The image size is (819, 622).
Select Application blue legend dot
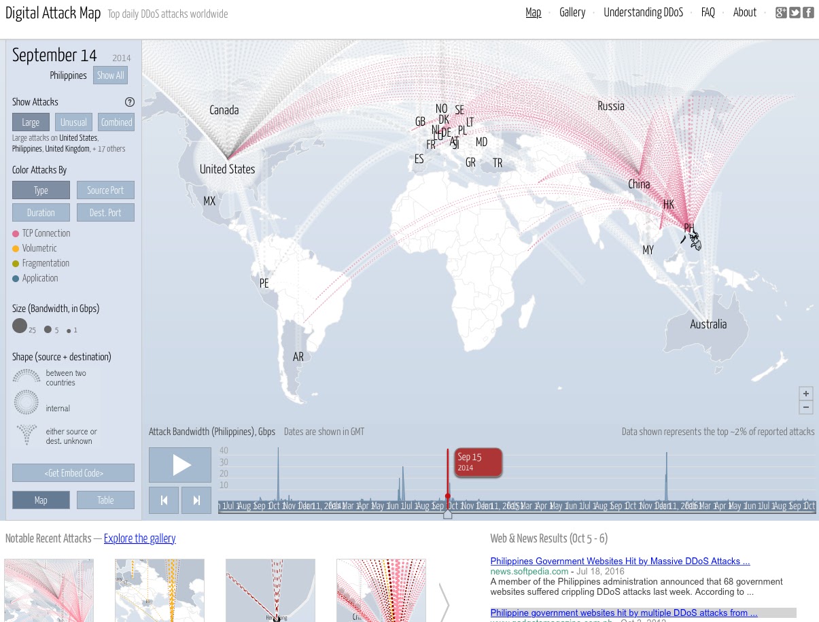[x=16, y=279]
